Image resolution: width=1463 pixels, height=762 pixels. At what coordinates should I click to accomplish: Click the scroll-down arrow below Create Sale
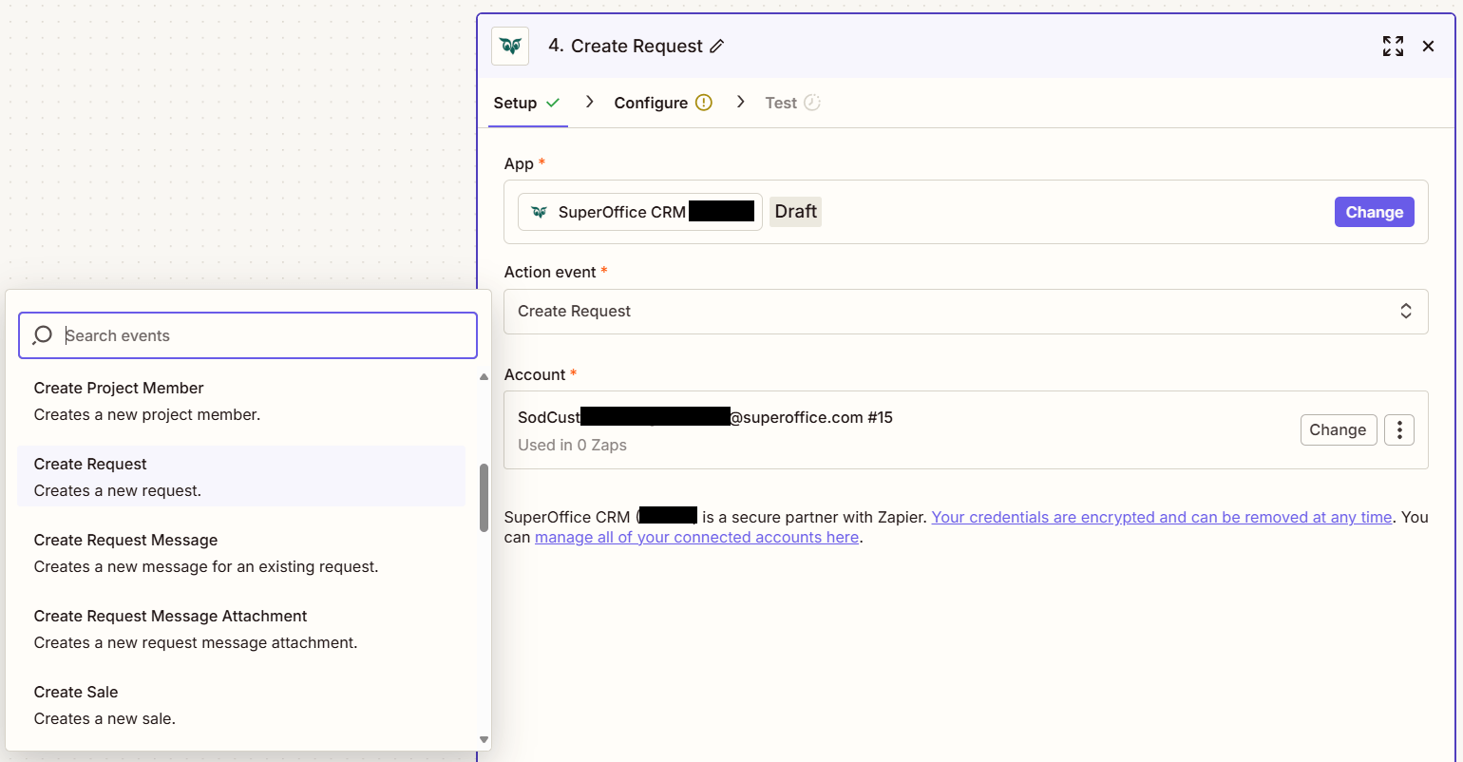point(484,739)
